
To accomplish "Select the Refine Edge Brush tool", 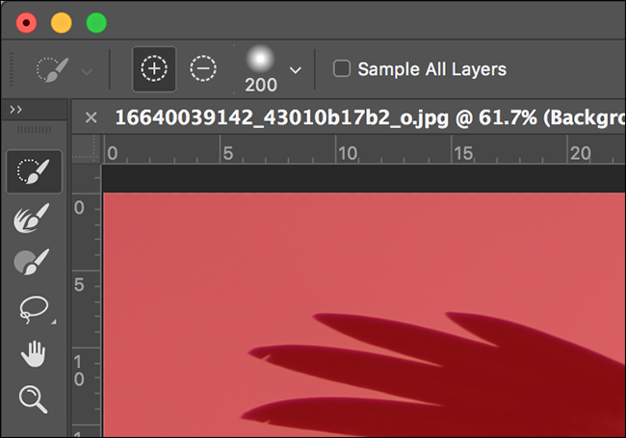I will (32, 218).
